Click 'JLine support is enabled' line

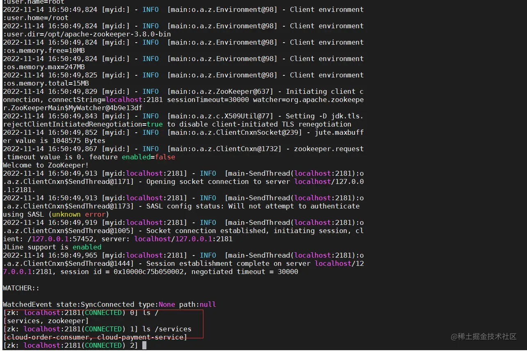tap(52, 247)
